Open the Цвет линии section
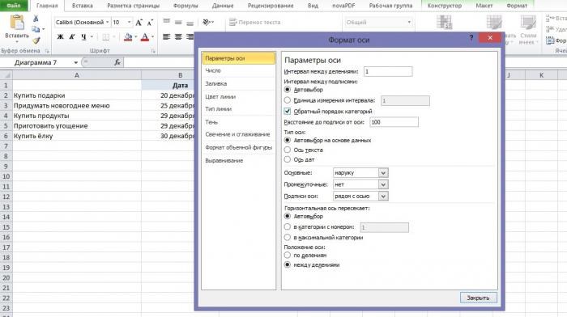The width and height of the screenshot is (567, 317). [238, 96]
